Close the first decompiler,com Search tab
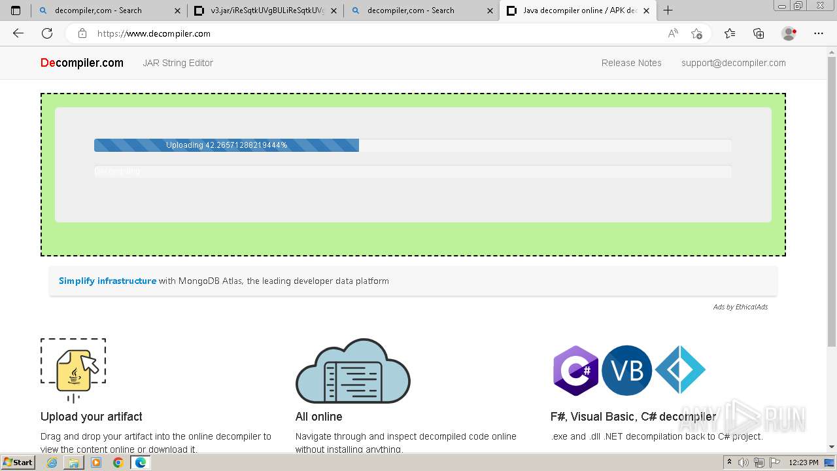Screen dimensions: 837x471 (x=178, y=10)
